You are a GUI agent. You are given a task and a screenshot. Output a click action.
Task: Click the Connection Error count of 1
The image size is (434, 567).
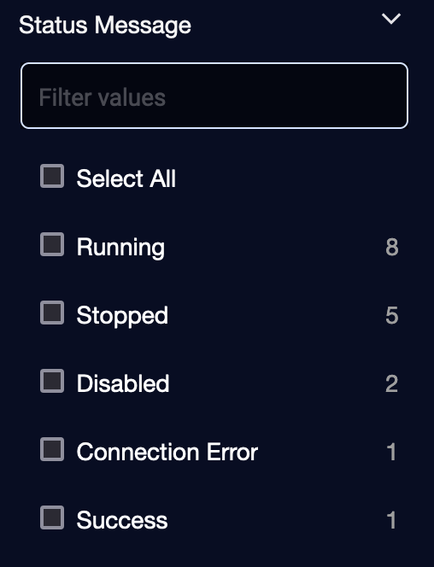[x=391, y=452]
